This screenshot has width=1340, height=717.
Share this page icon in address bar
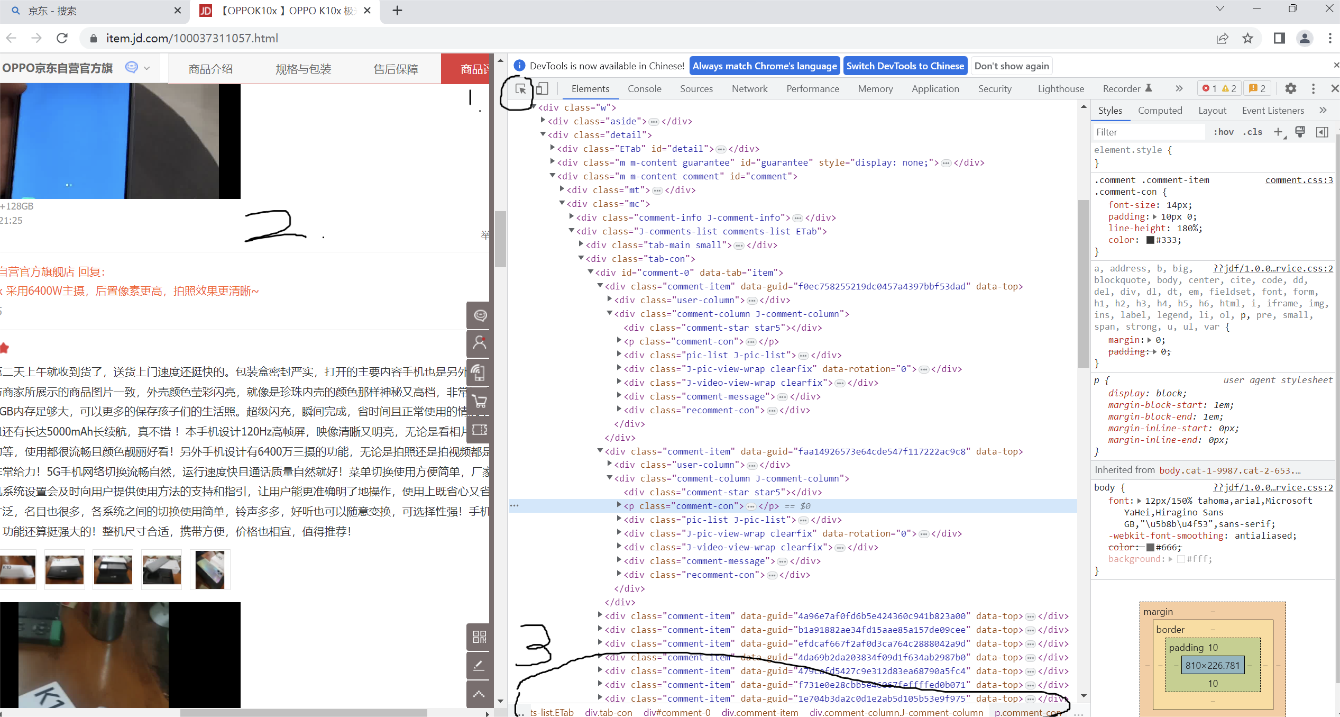pos(1222,38)
